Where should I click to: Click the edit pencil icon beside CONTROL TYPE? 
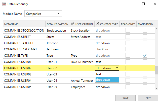(x=97, y=24)
